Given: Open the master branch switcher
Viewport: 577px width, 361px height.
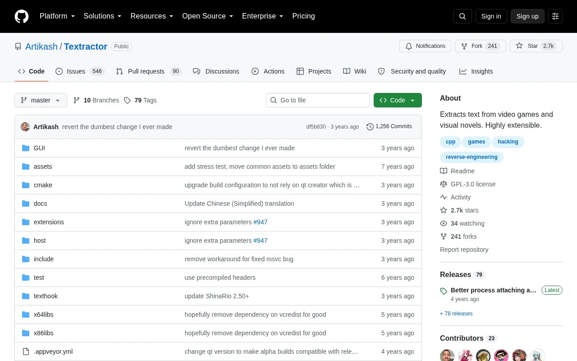Looking at the screenshot, I should pos(41,100).
